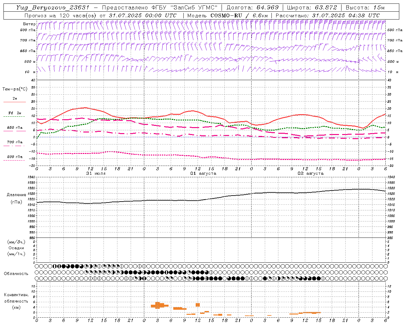Click the 'Td 2м' dew point legend label
404x323 pixels.
pyautogui.click(x=15, y=113)
